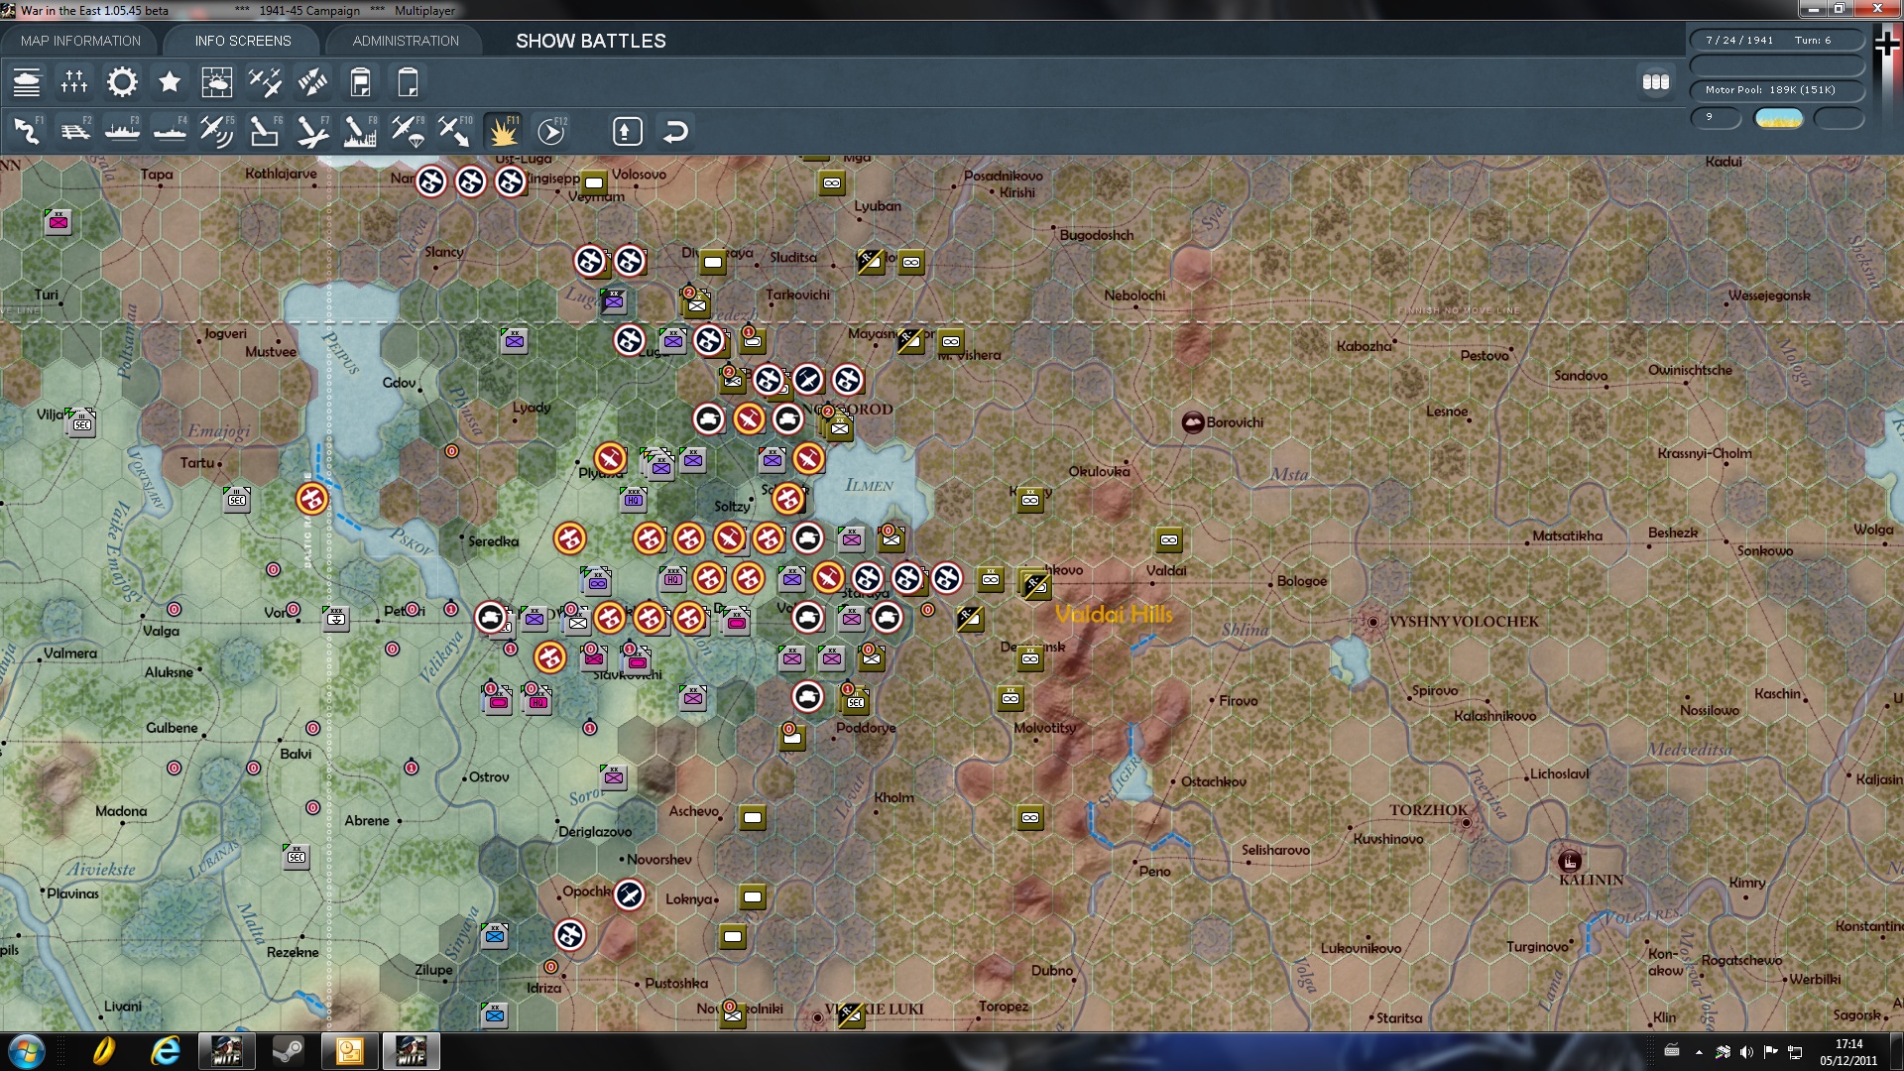Click the Vyshny Volochek city dot
This screenshot has width=1904, height=1071.
click(x=1373, y=622)
